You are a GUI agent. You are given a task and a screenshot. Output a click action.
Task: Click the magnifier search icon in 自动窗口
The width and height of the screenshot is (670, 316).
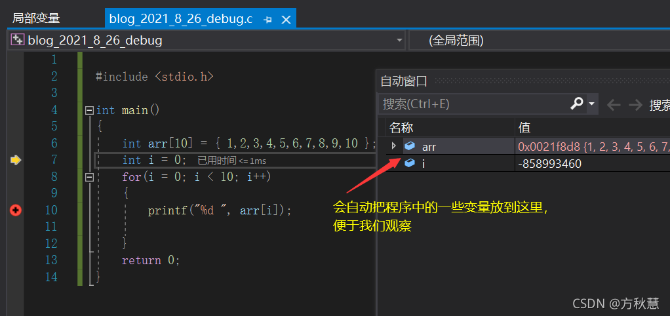point(576,104)
